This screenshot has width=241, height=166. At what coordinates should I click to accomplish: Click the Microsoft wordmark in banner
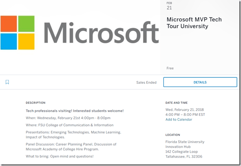[x=100, y=34]
